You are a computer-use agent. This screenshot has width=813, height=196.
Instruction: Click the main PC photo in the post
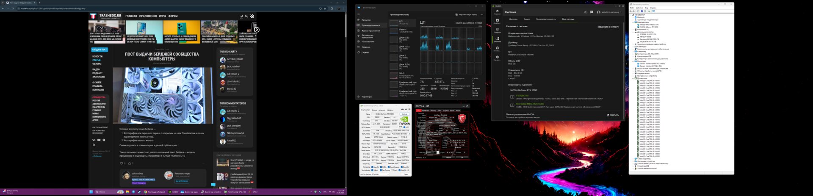coord(163,95)
